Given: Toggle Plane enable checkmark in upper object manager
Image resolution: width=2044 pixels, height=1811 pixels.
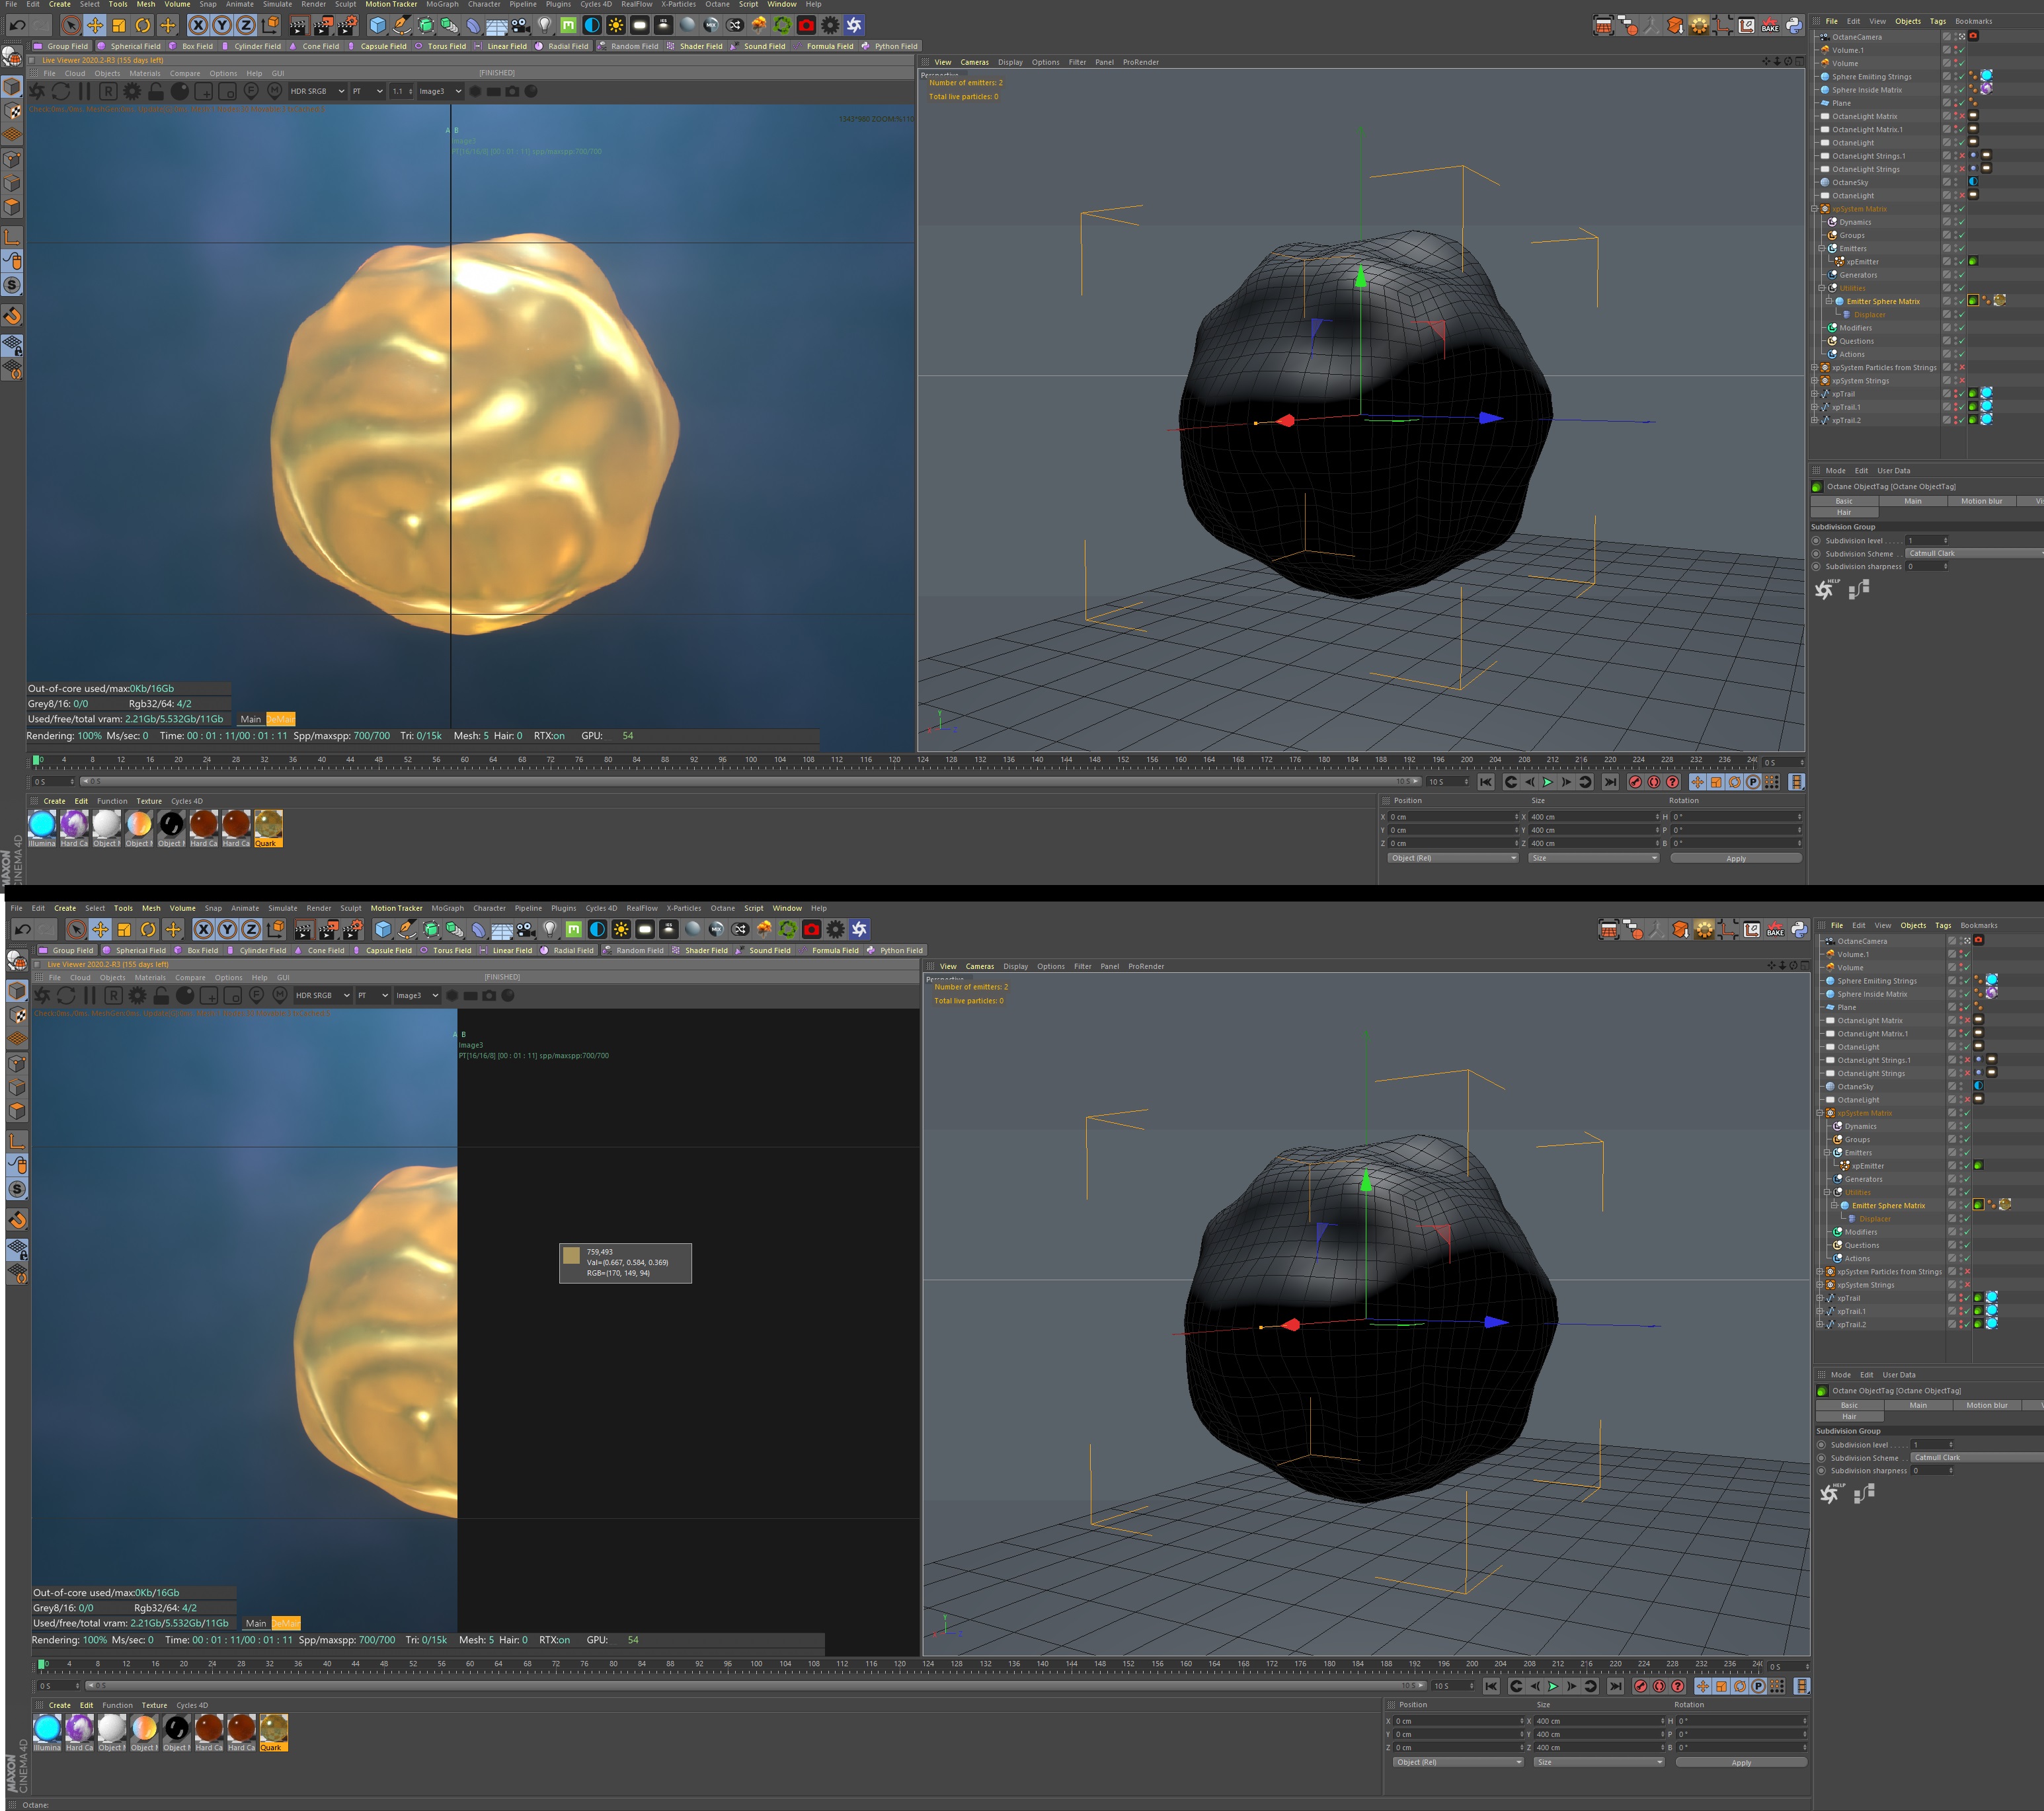Looking at the screenshot, I should coord(1961,103).
